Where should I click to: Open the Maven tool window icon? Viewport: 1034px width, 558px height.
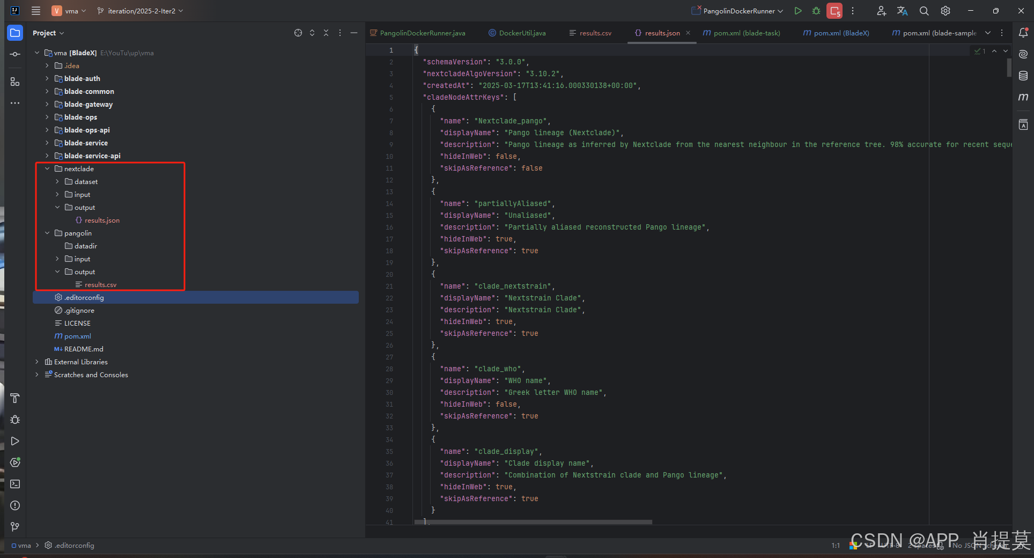click(1023, 98)
